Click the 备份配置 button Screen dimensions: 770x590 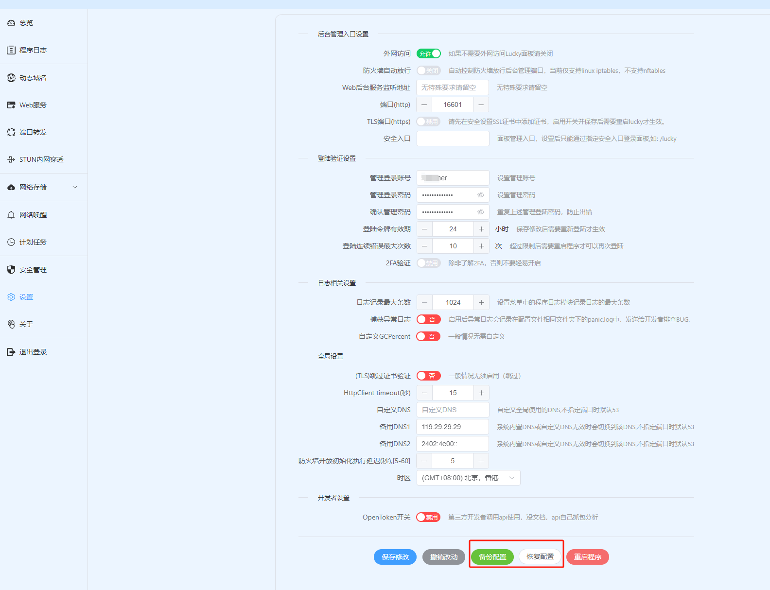(x=492, y=557)
